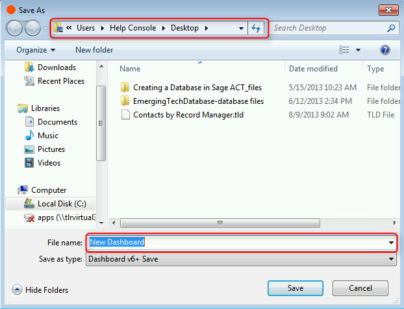
Task: Click the folder icon in address bar
Action: pyautogui.click(x=58, y=28)
